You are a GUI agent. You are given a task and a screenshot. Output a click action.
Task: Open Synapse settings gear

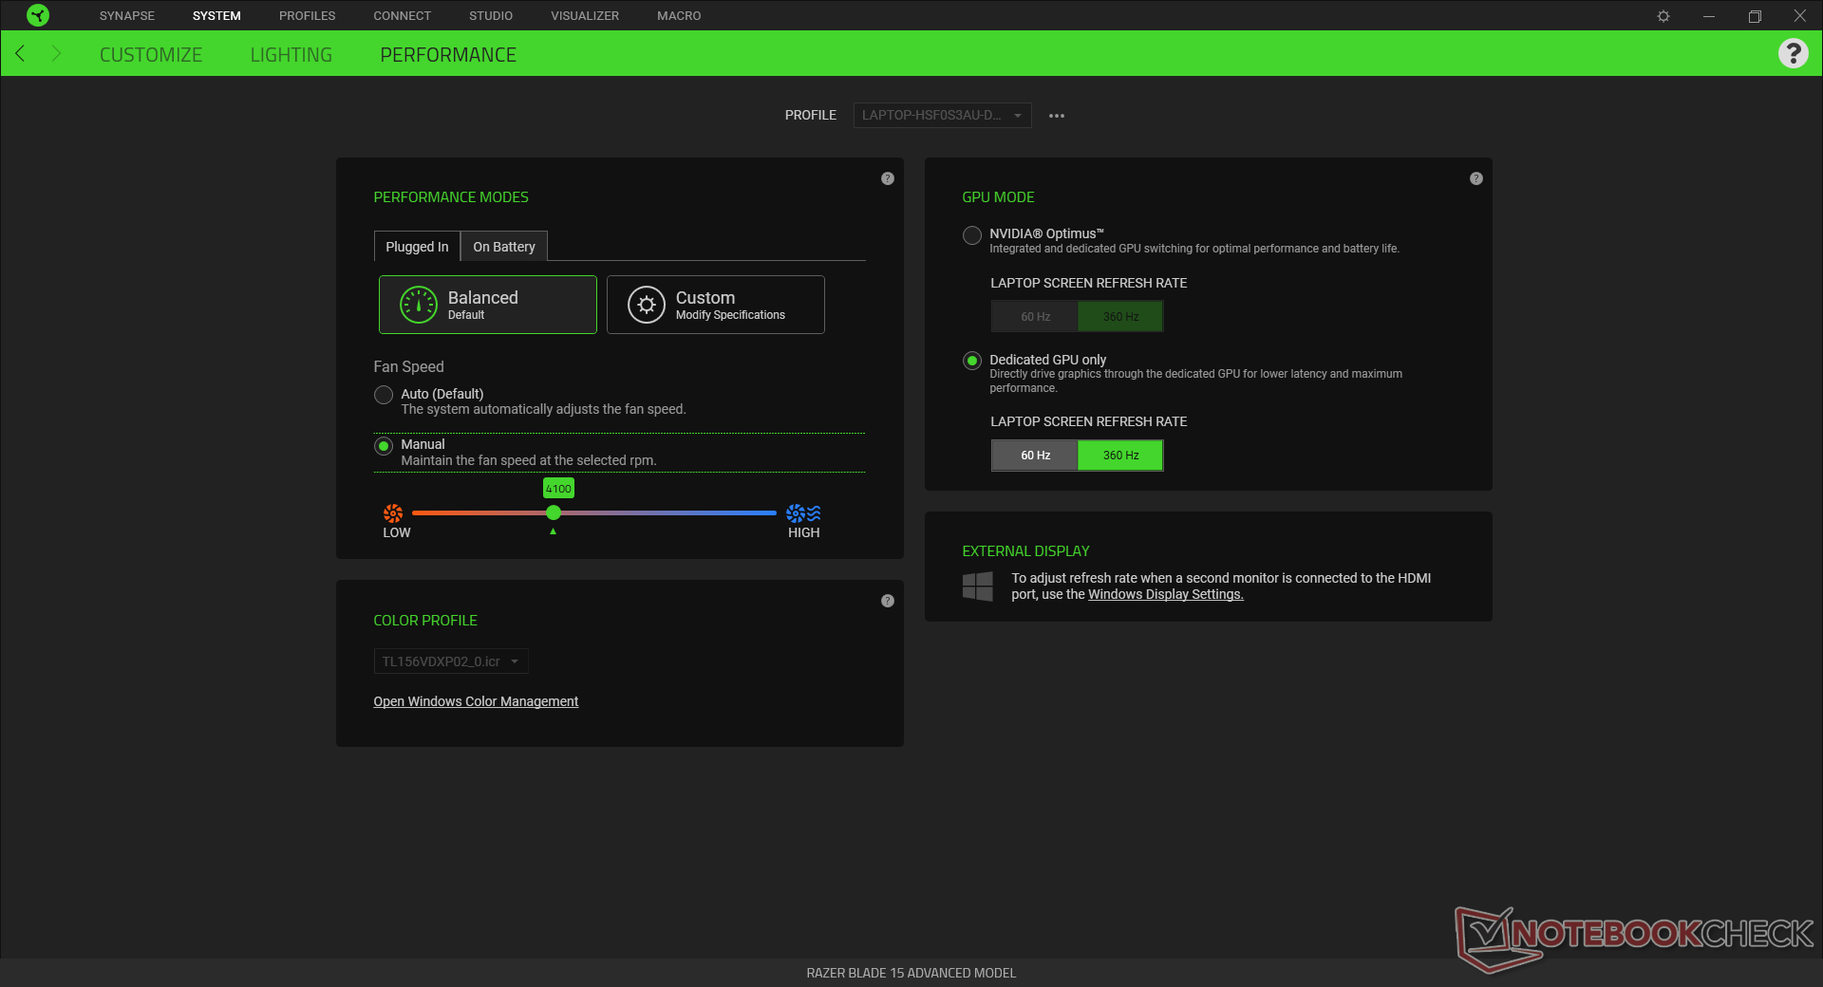(1663, 16)
